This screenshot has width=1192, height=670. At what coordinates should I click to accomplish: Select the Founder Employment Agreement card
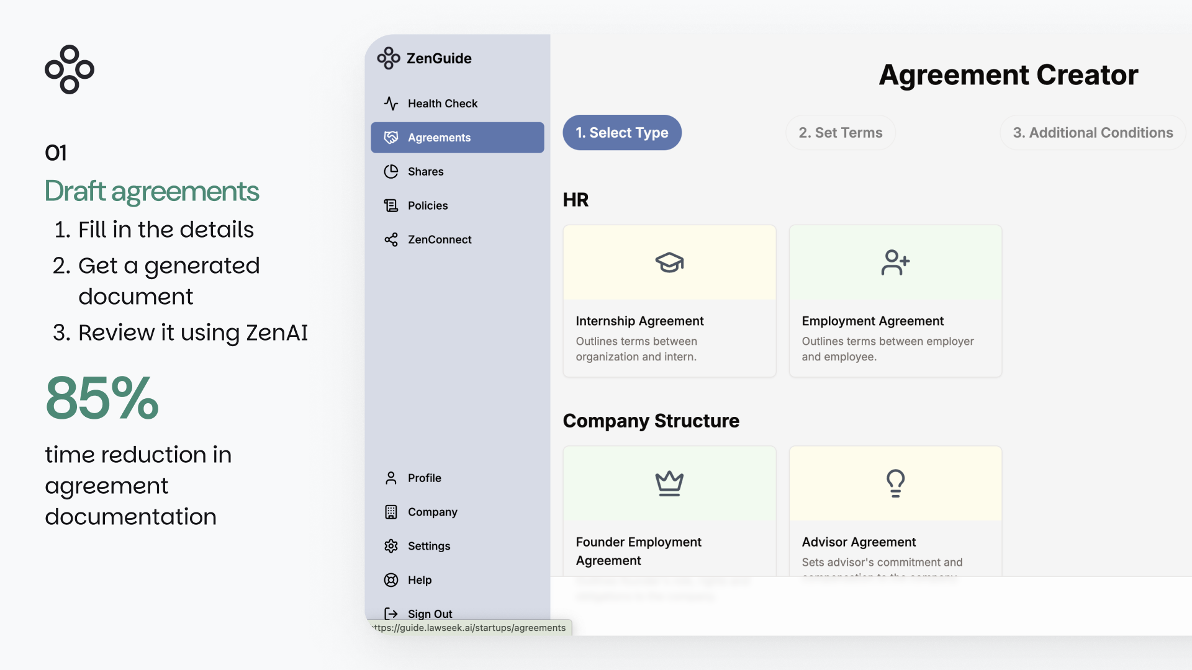669,512
